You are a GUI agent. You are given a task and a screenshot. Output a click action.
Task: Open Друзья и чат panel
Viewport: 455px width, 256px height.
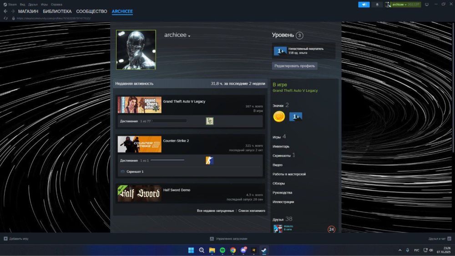pyautogui.click(x=440, y=239)
